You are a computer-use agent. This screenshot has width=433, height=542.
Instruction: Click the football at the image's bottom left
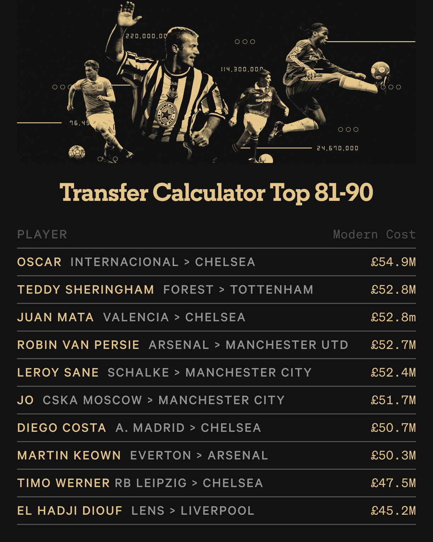coord(77,152)
